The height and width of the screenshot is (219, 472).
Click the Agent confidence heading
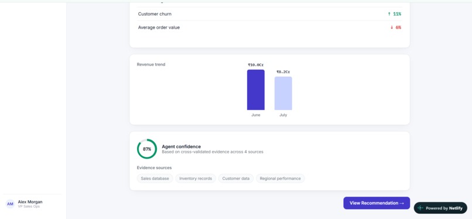pos(181,146)
